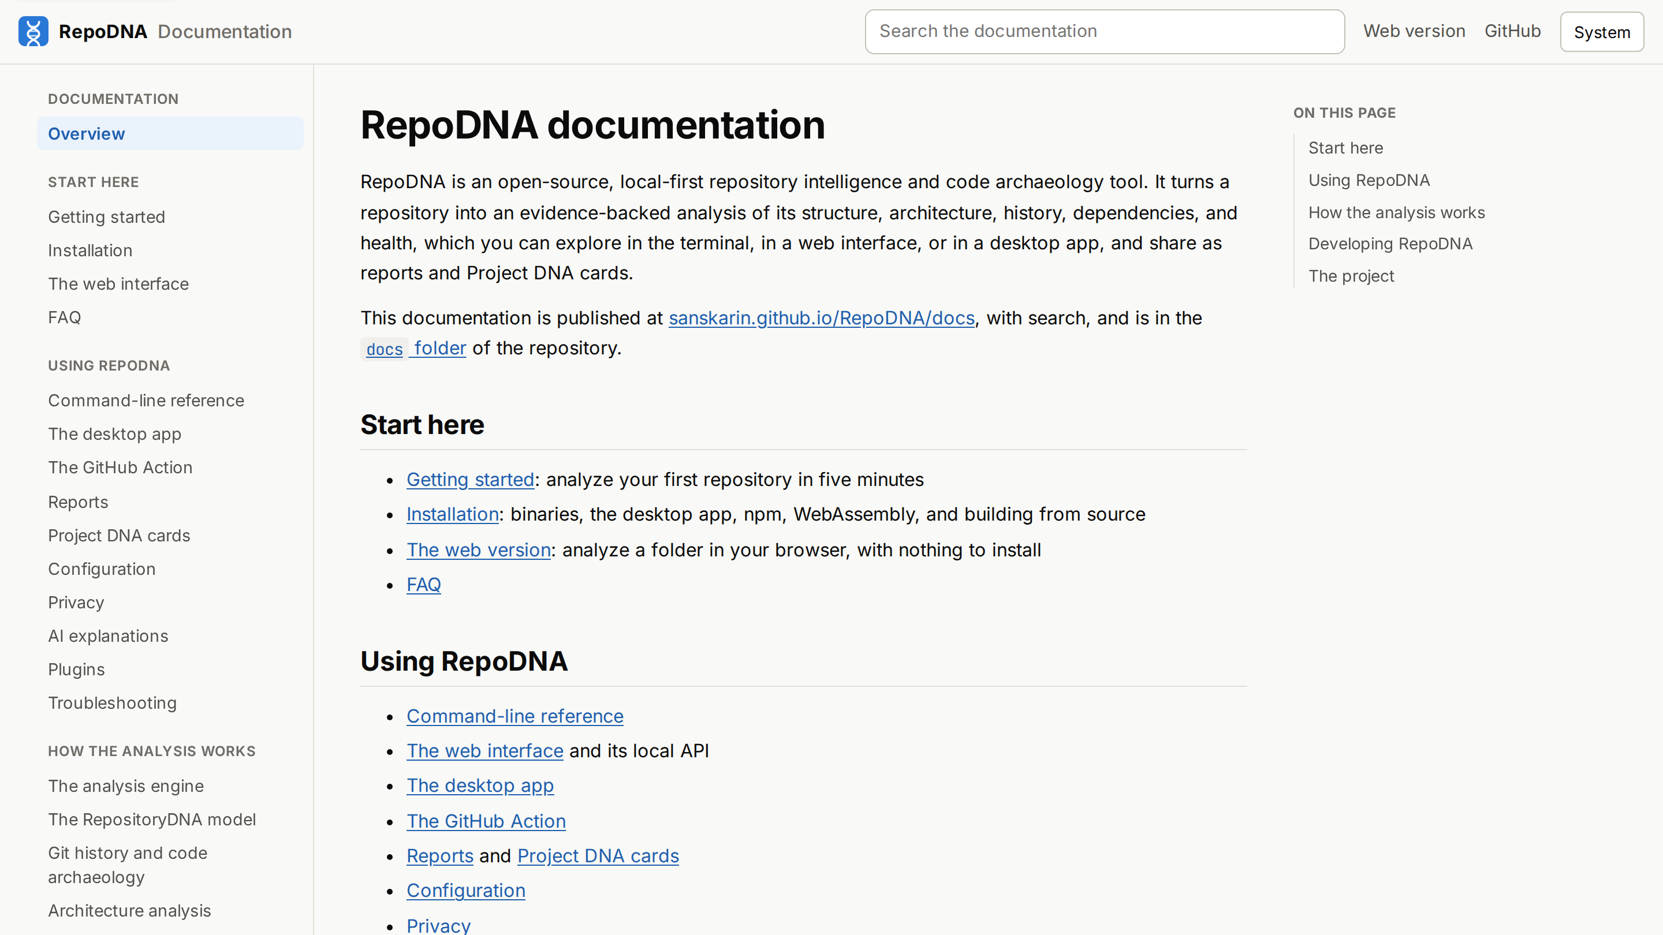
Task: Jump to Using RepoDNA in page outline
Action: click(1369, 180)
